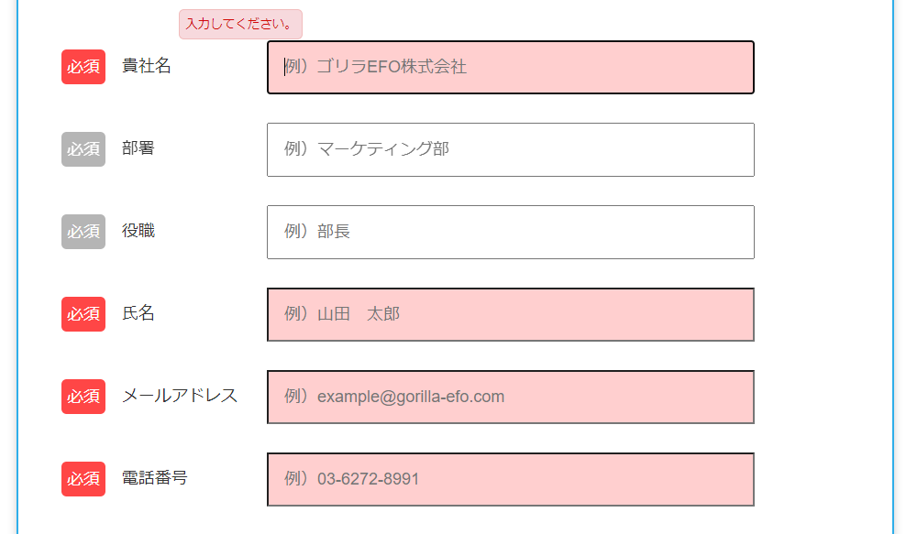
Task: Click the 氏名 name input field
Action: point(510,314)
